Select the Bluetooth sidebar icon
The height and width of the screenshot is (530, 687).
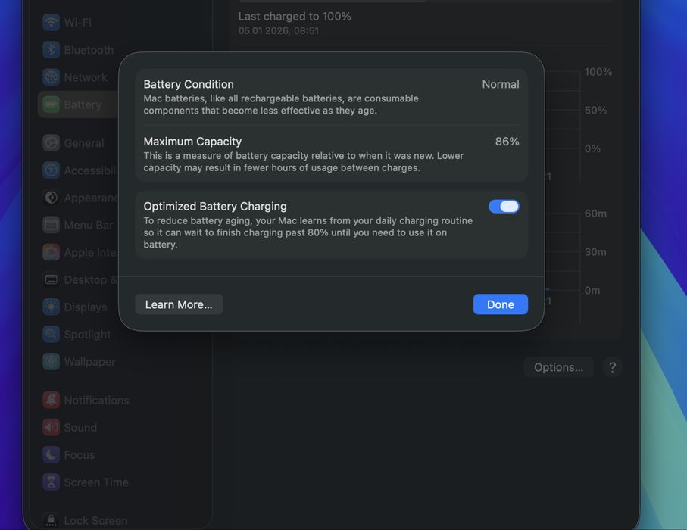click(51, 50)
